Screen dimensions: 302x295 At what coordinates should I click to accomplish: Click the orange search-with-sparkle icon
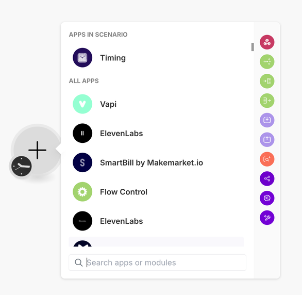[x=267, y=159]
